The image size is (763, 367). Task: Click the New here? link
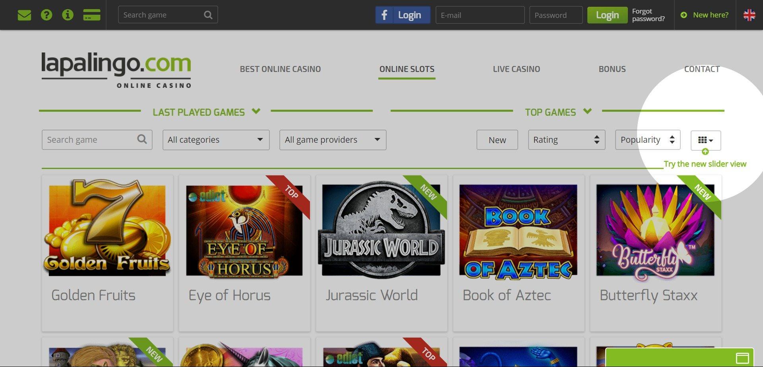point(705,15)
